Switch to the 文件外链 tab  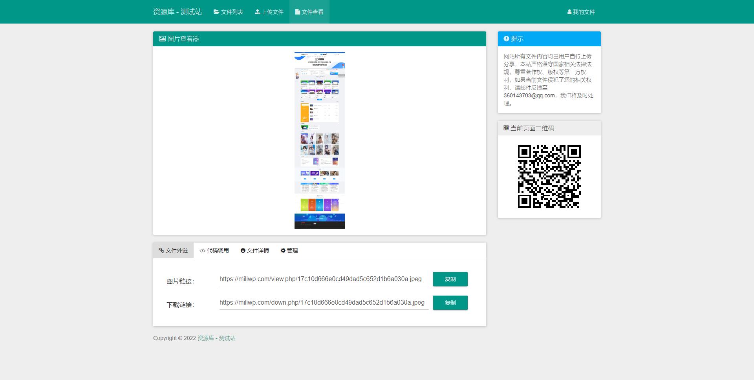[x=173, y=250]
